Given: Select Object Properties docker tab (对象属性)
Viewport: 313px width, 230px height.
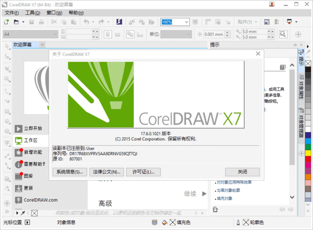Looking at the screenshot, I should coord(301,87).
